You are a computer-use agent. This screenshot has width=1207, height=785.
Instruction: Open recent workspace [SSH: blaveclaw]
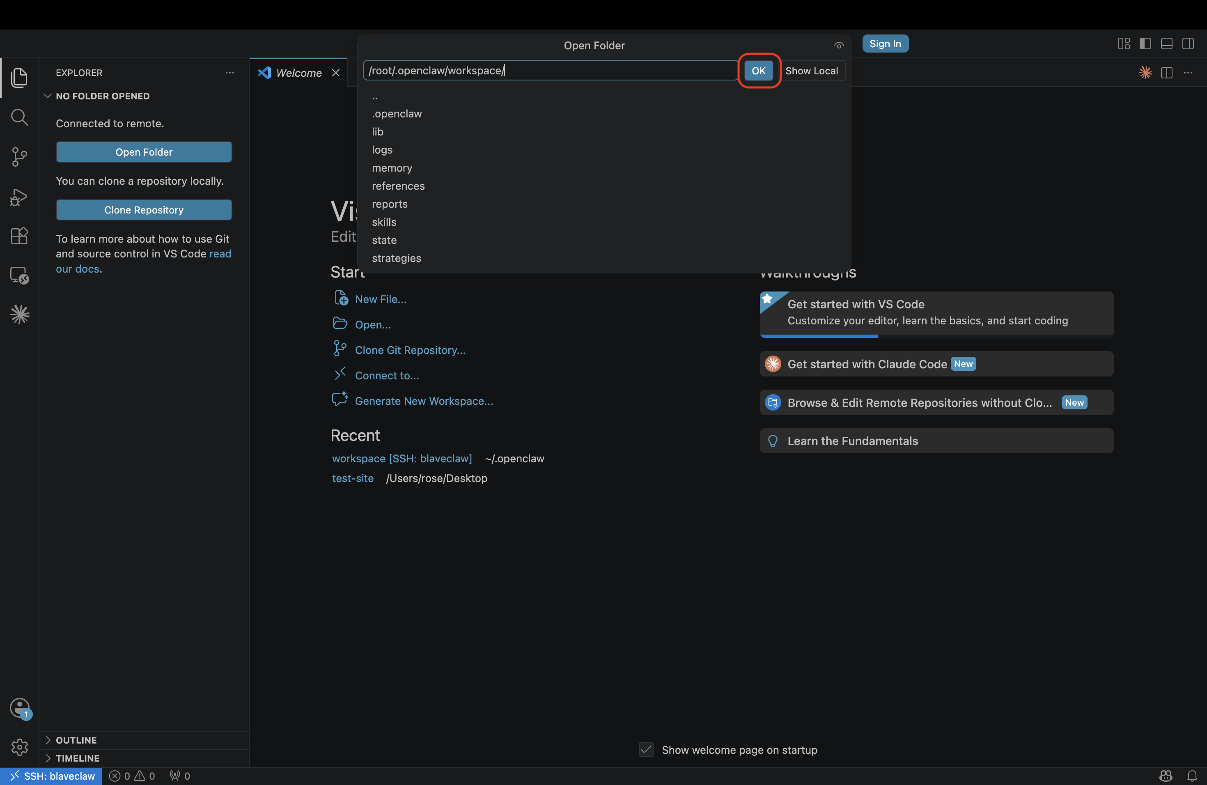pos(402,459)
